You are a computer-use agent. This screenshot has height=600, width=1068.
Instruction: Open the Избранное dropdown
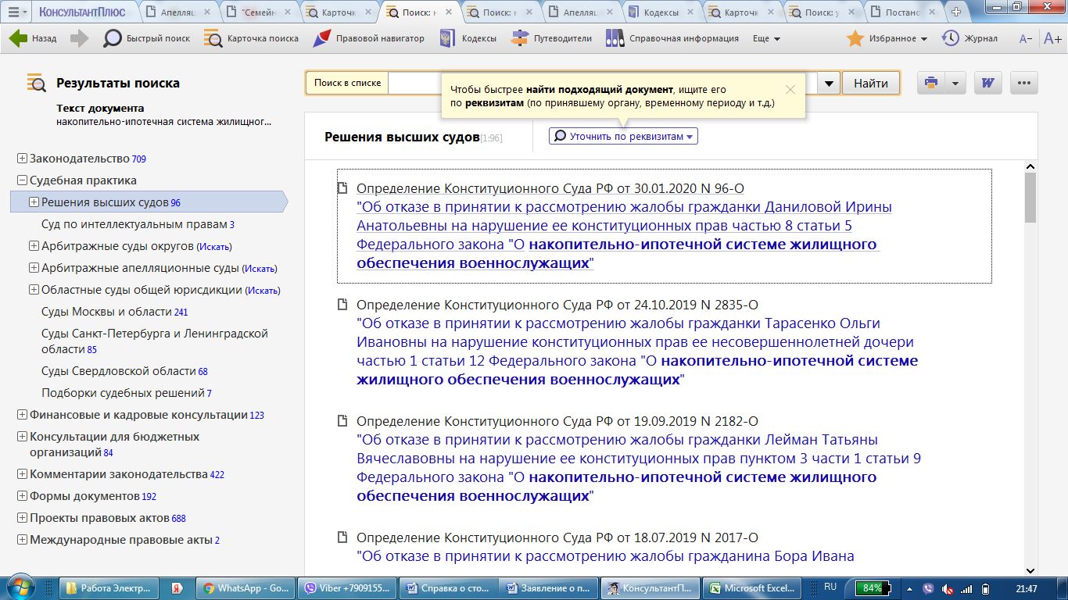tap(887, 38)
